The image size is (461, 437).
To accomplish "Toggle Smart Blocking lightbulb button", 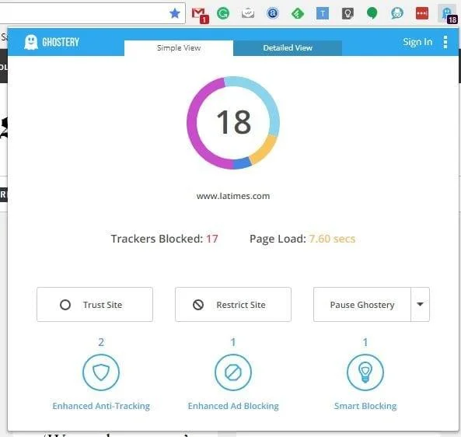I will (365, 372).
